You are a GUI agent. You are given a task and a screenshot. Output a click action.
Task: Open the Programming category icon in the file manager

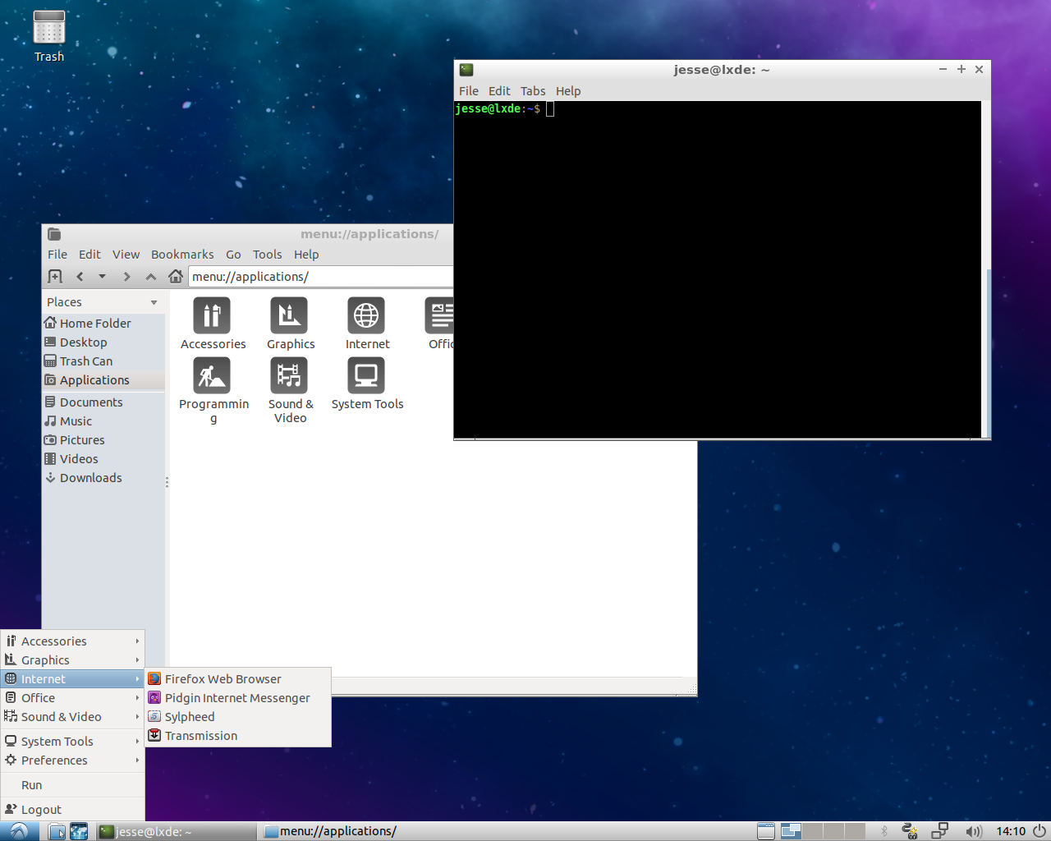tap(212, 376)
